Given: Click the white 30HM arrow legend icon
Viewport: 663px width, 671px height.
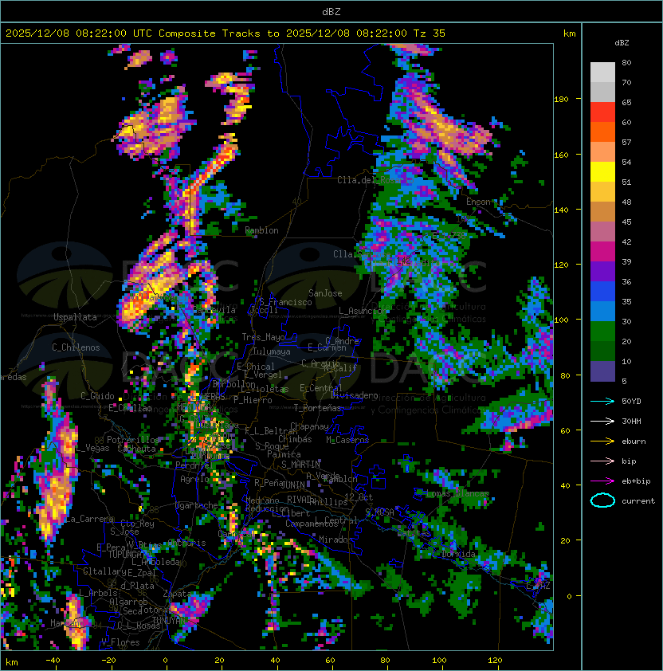Looking at the screenshot, I should click(602, 422).
